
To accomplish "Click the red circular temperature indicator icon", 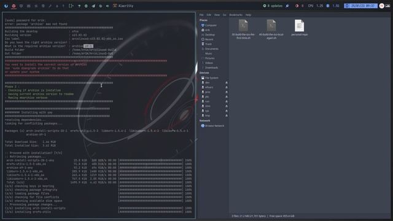I will point(297,6).
